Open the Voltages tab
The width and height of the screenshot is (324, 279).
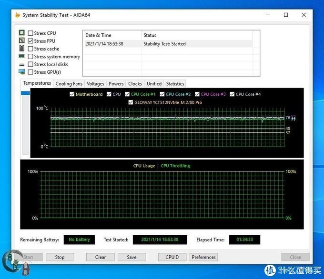click(95, 84)
